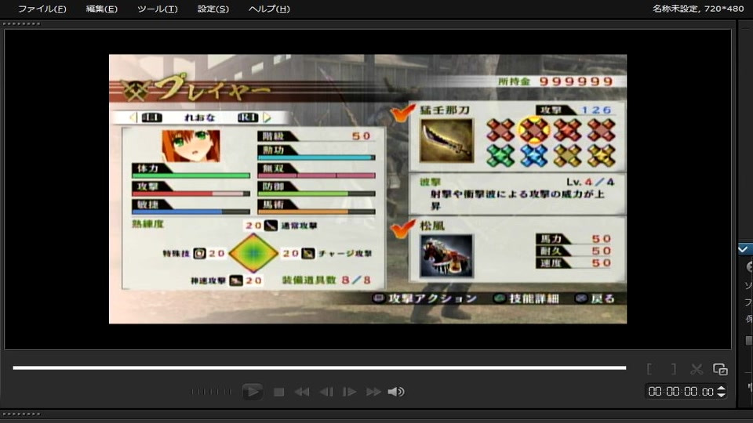Image resolution: width=753 pixels, height=423 pixels.
Task: Click the red-haired character portrait in preview
Action: [191, 146]
